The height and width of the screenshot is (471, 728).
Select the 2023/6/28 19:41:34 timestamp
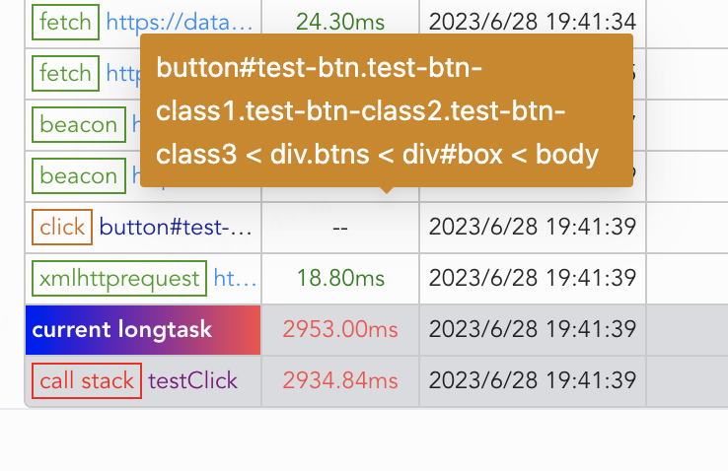click(533, 22)
